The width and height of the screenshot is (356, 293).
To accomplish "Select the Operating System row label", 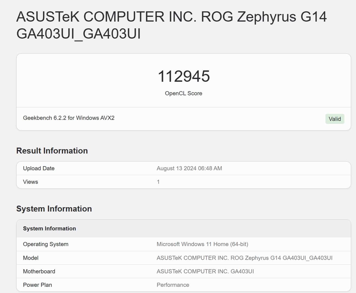I will coord(46,244).
